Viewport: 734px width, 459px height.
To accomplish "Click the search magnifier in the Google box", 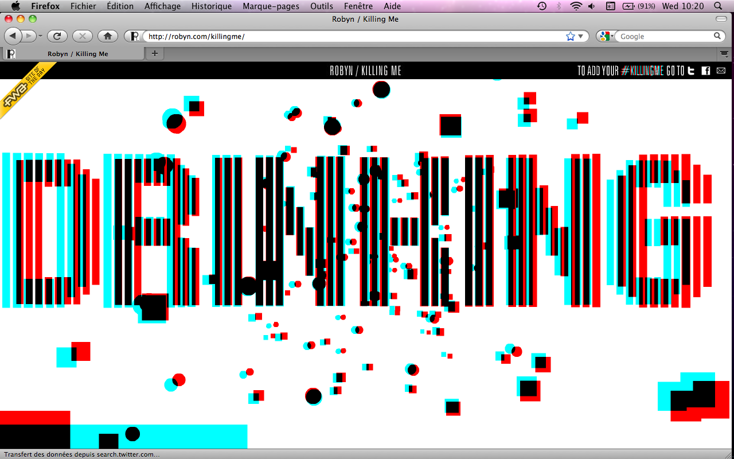I will [717, 36].
